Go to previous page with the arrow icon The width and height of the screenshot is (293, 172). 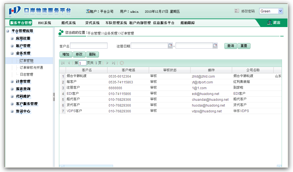[x=68, y=63]
